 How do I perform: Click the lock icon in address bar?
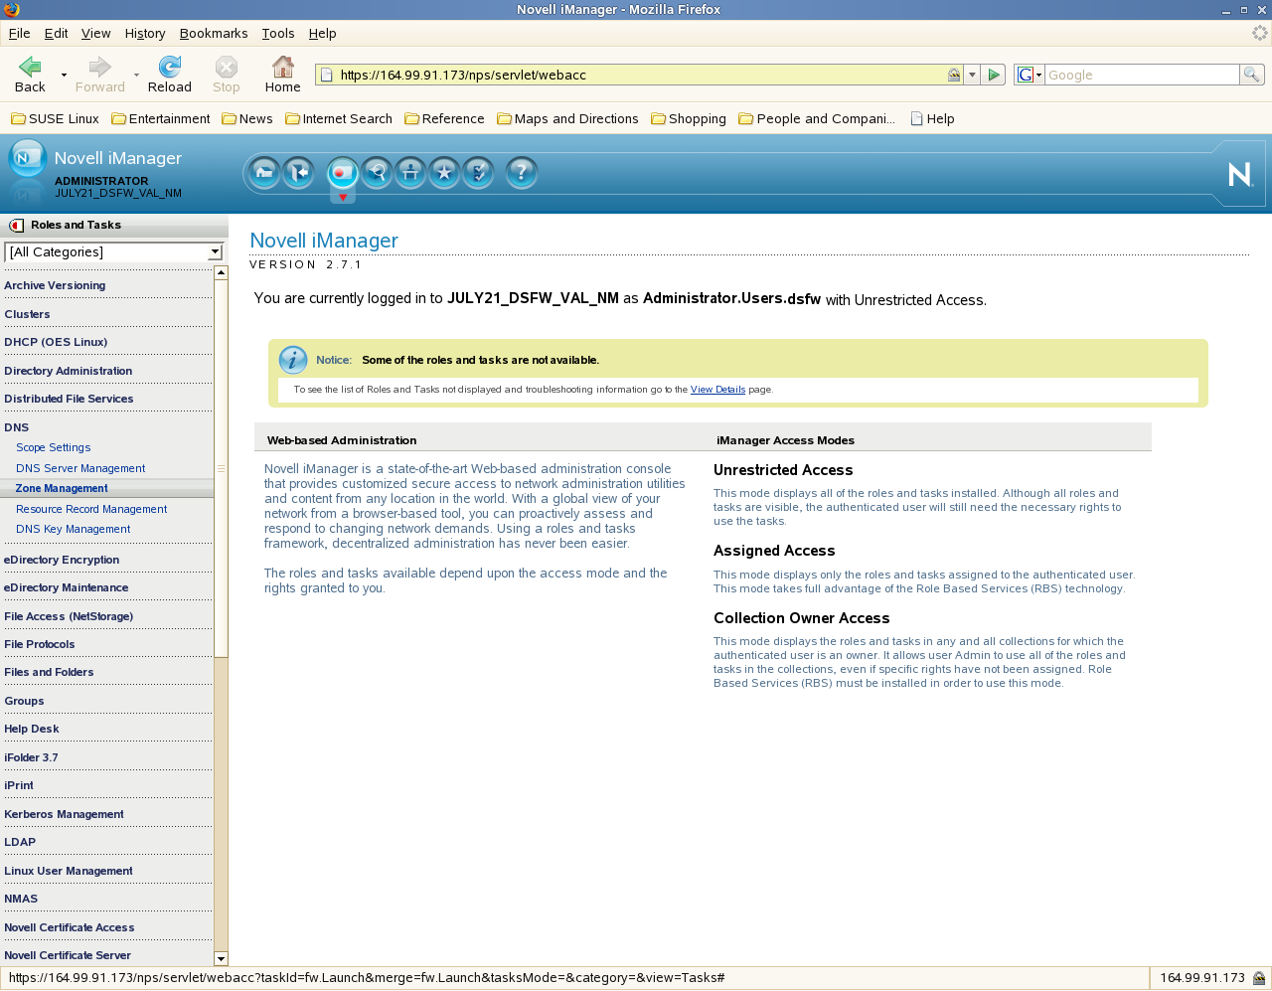[x=954, y=75]
